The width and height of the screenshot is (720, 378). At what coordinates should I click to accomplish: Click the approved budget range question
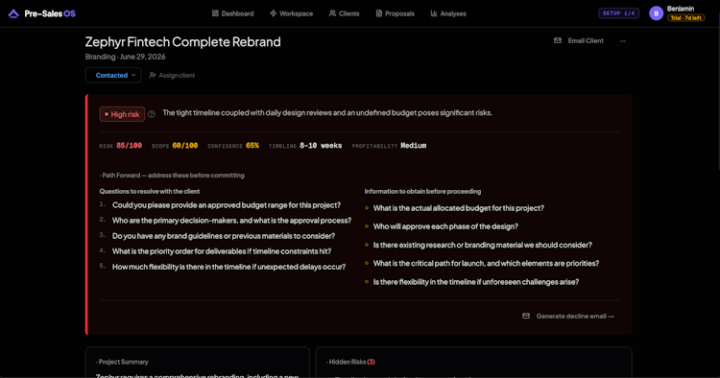[227, 205]
